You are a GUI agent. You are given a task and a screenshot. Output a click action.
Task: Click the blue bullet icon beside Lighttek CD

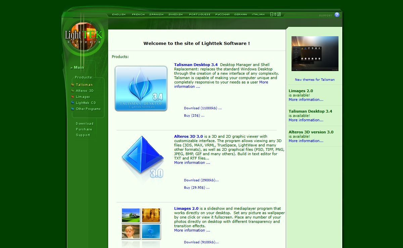(x=73, y=103)
